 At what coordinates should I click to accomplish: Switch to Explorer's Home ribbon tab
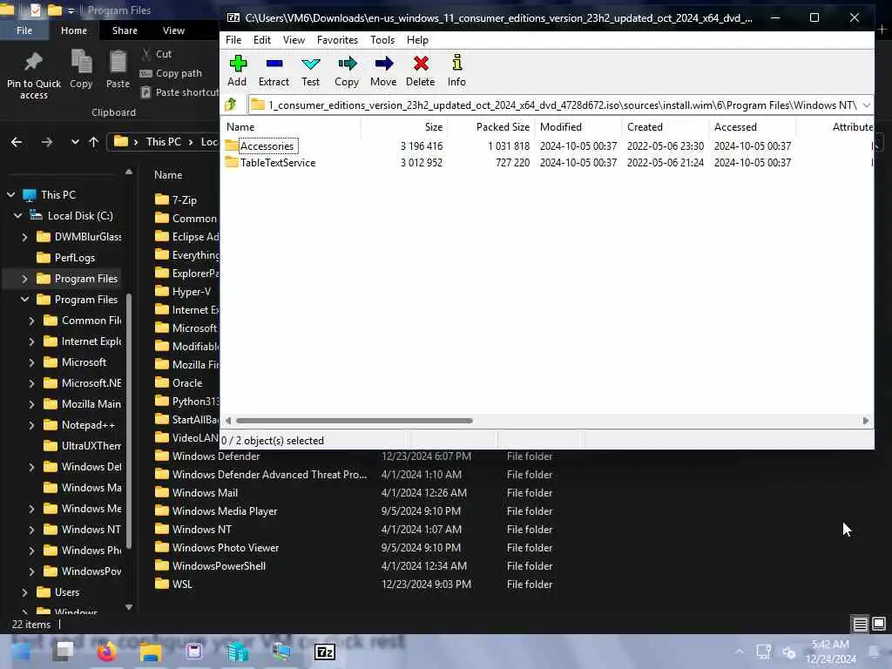74,30
